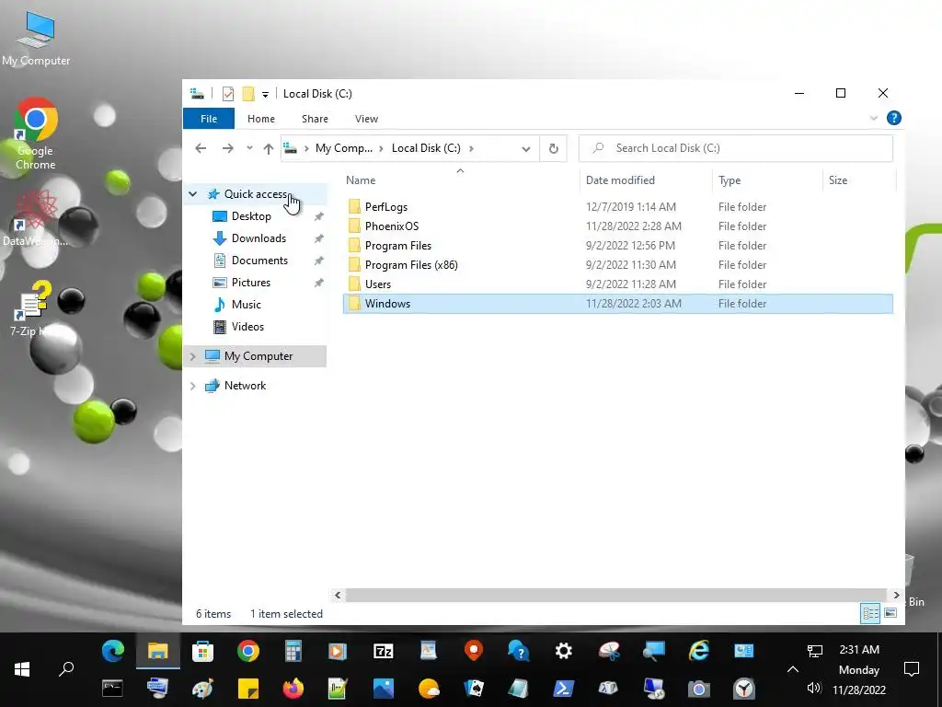Open the address bar history dropdown
Viewport: 942px width, 707px height.
coord(525,148)
